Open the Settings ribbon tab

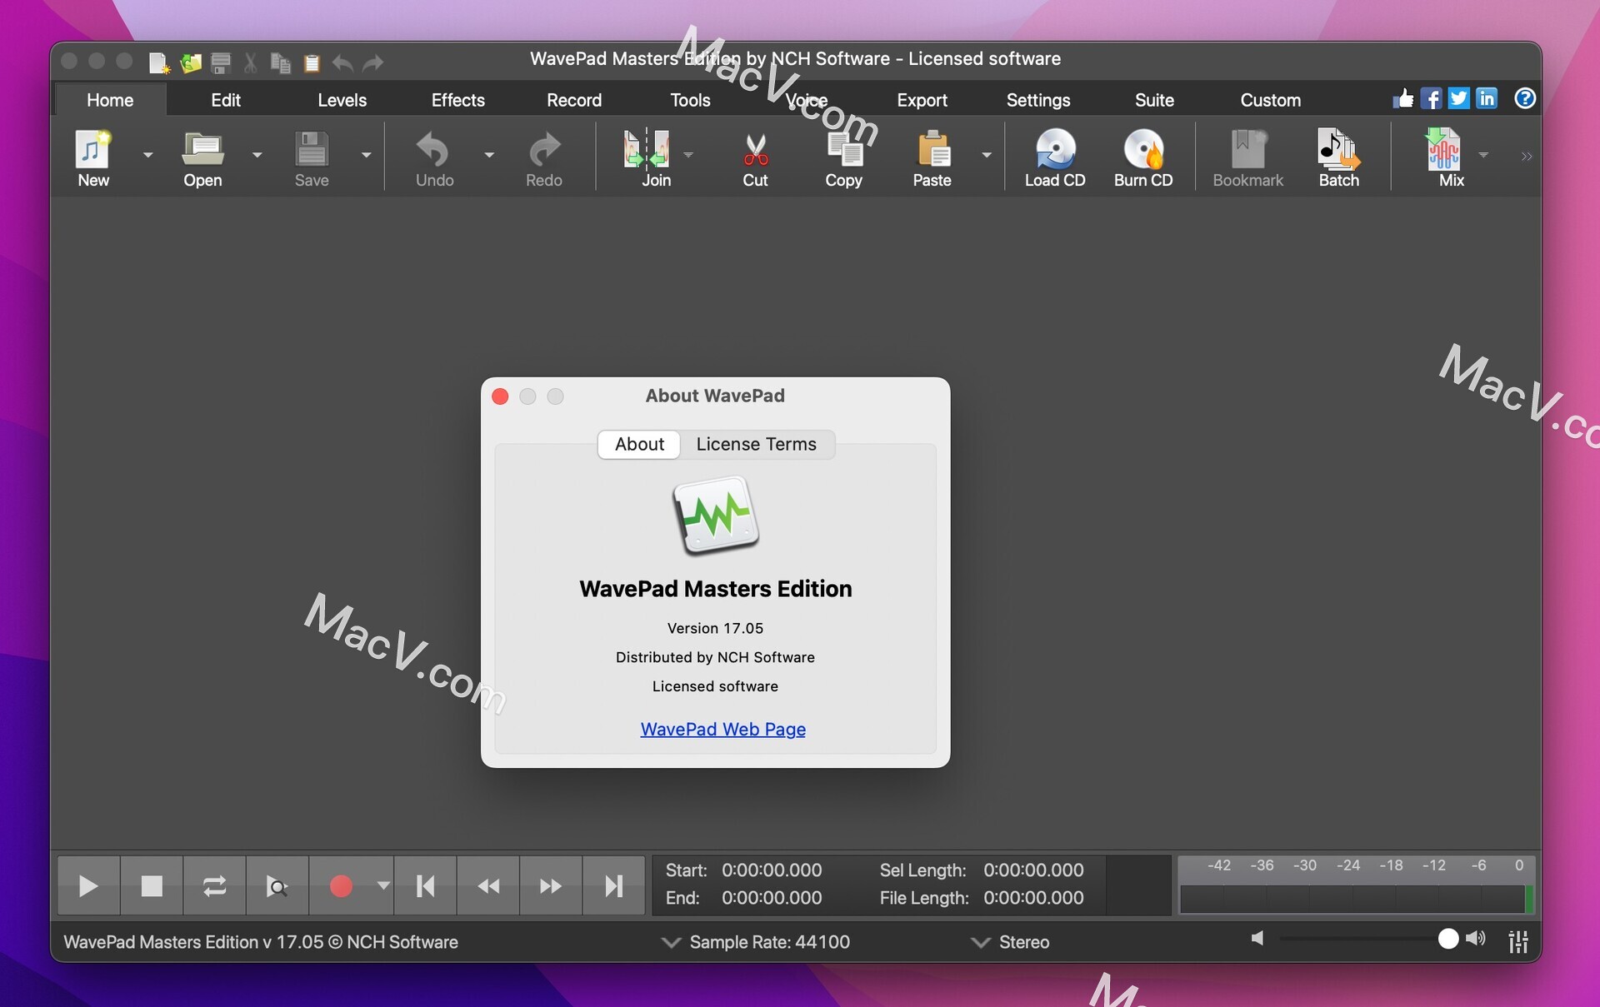click(1038, 100)
